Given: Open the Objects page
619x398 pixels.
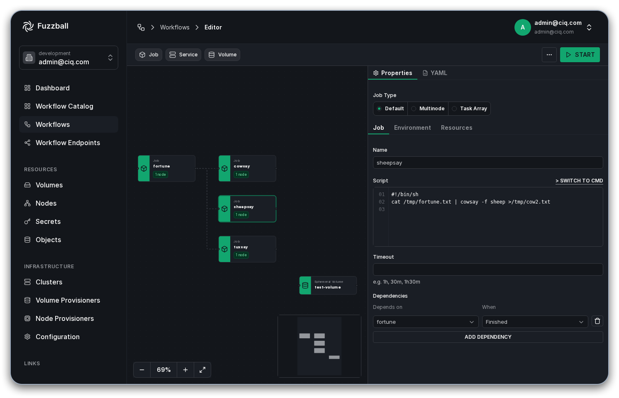Looking at the screenshot, I should [68, 240].
